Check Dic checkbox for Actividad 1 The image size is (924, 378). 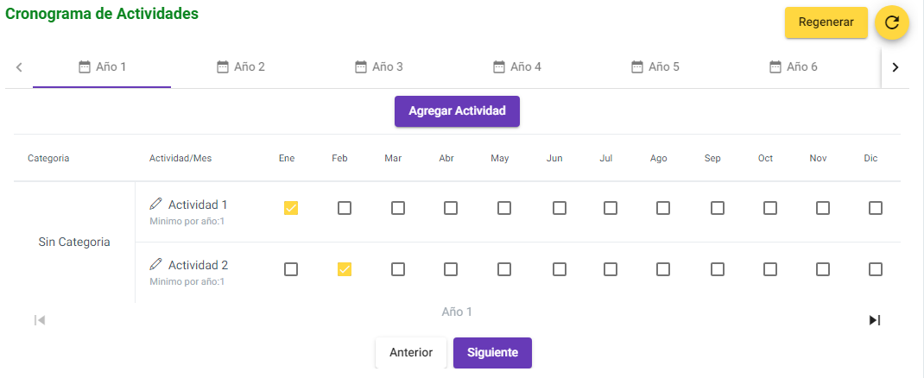point(876,208)
